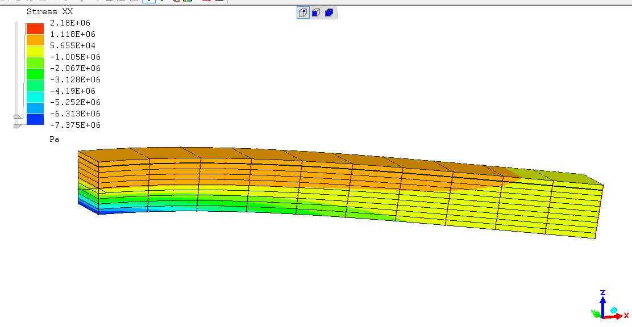The height and width of the screenshot is (327, 632).
Task: Click the legend value -6.313E+06
Action: coord(75,113)
